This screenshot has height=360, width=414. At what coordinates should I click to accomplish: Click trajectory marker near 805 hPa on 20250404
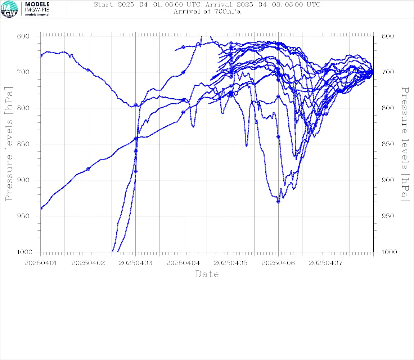pyautogui.click(x=183, y=112)
